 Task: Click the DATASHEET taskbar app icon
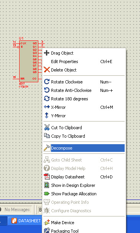[x=14, y=221]
